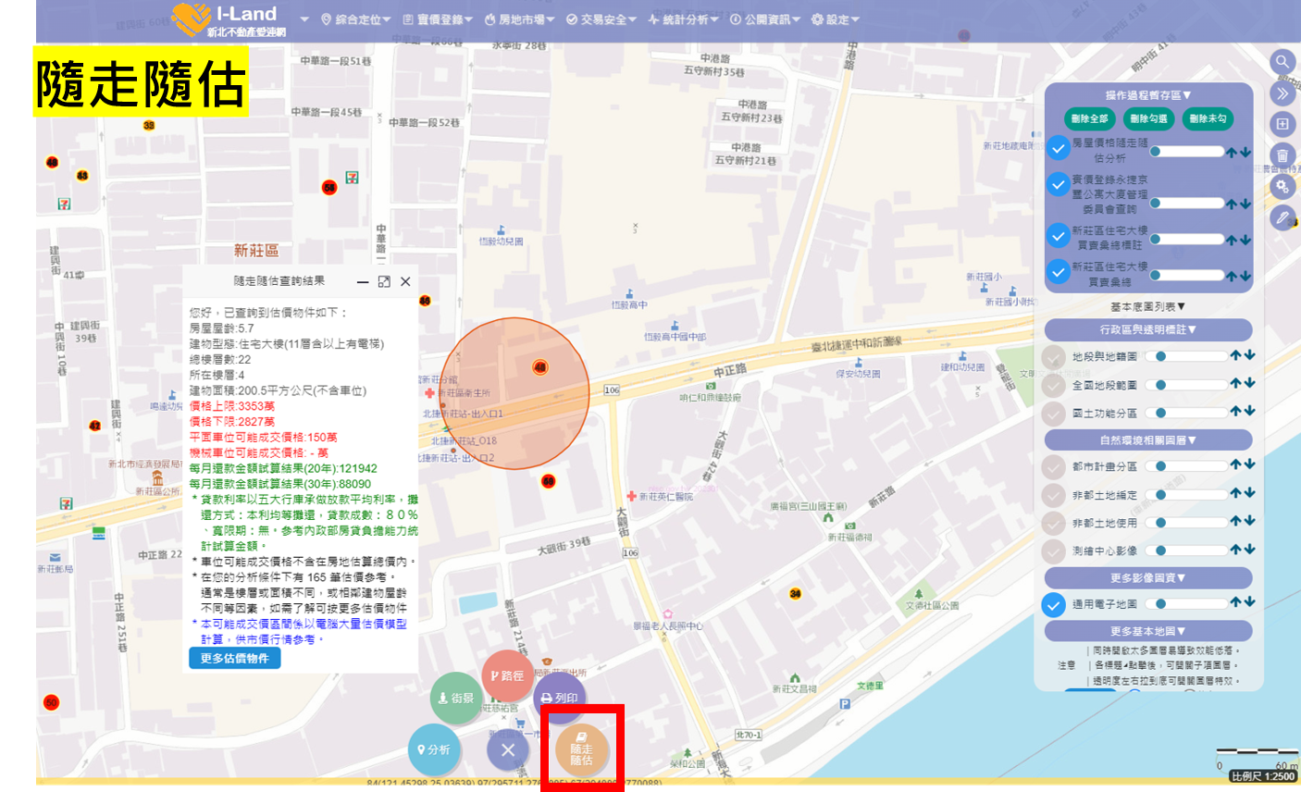Click the 隨走隨估 round orange button
The width and height of the screenshot is (1301, 792).
coord(581,749)
